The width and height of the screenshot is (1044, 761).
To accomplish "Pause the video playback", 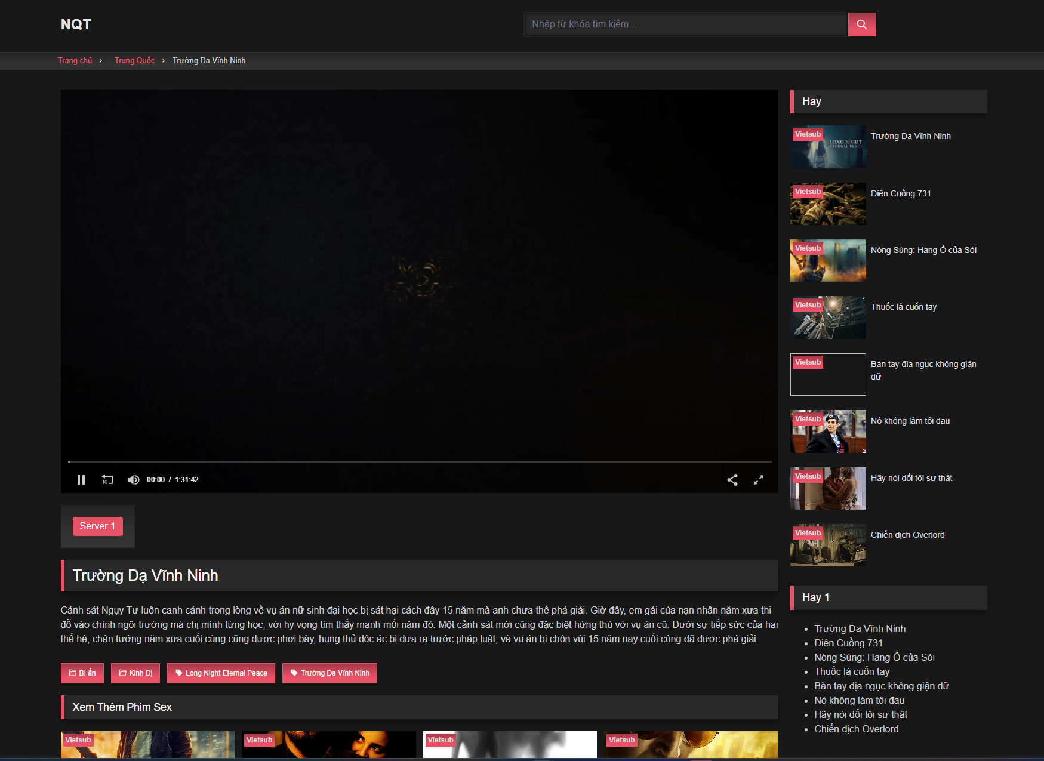I will coord(81,480).
